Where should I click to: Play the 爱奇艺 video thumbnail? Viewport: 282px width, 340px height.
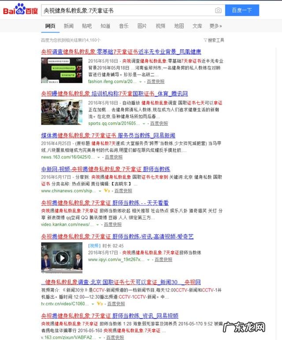coord(62,258)
